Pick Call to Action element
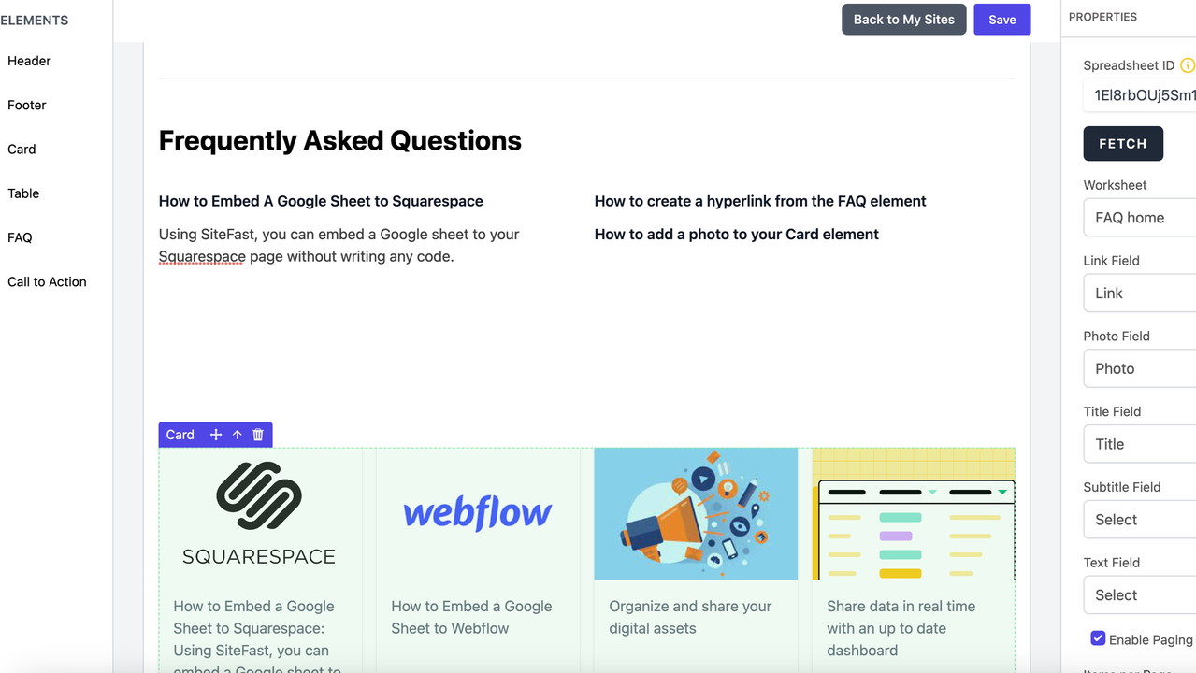This screenshot has height=673, width=1196. click(x=47, y=282)
